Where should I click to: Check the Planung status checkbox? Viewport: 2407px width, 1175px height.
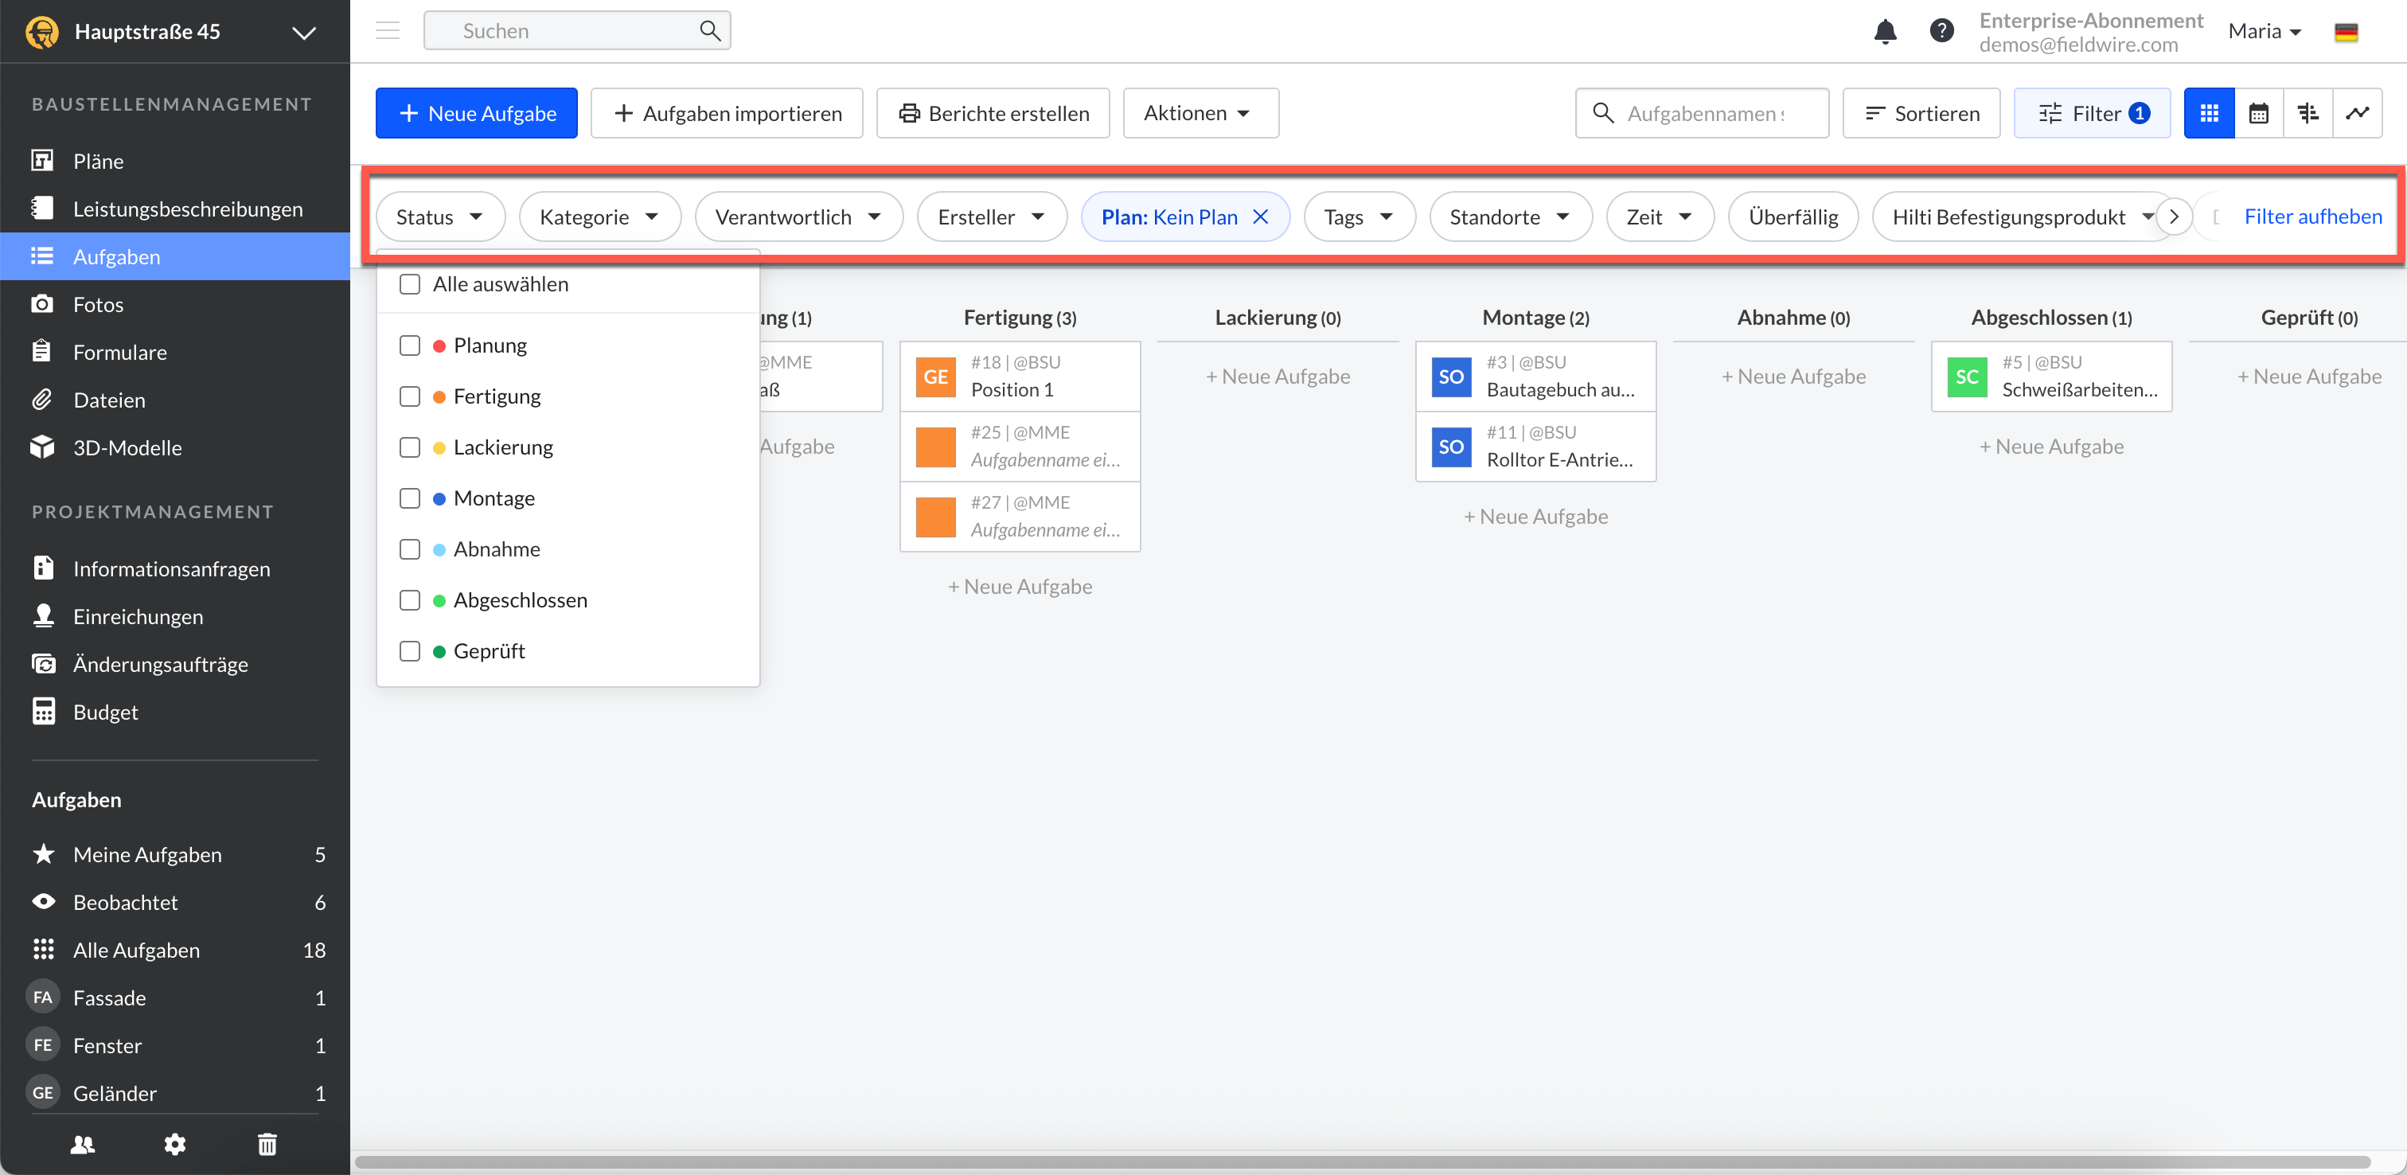(x=409, y=345)
